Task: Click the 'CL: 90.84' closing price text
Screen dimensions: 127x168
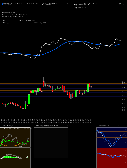Action: pos(46,5)
